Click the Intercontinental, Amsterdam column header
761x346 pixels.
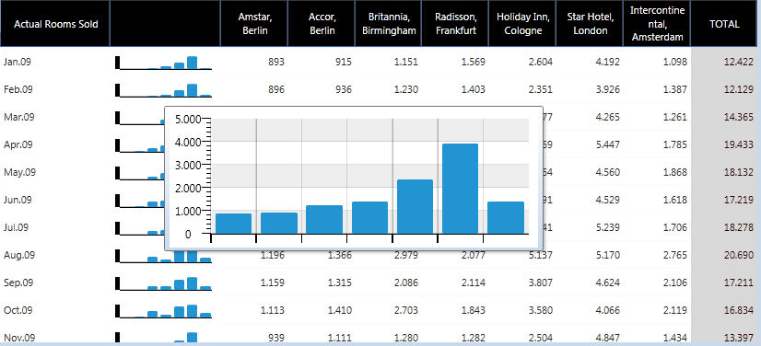(x=657, y=24)
